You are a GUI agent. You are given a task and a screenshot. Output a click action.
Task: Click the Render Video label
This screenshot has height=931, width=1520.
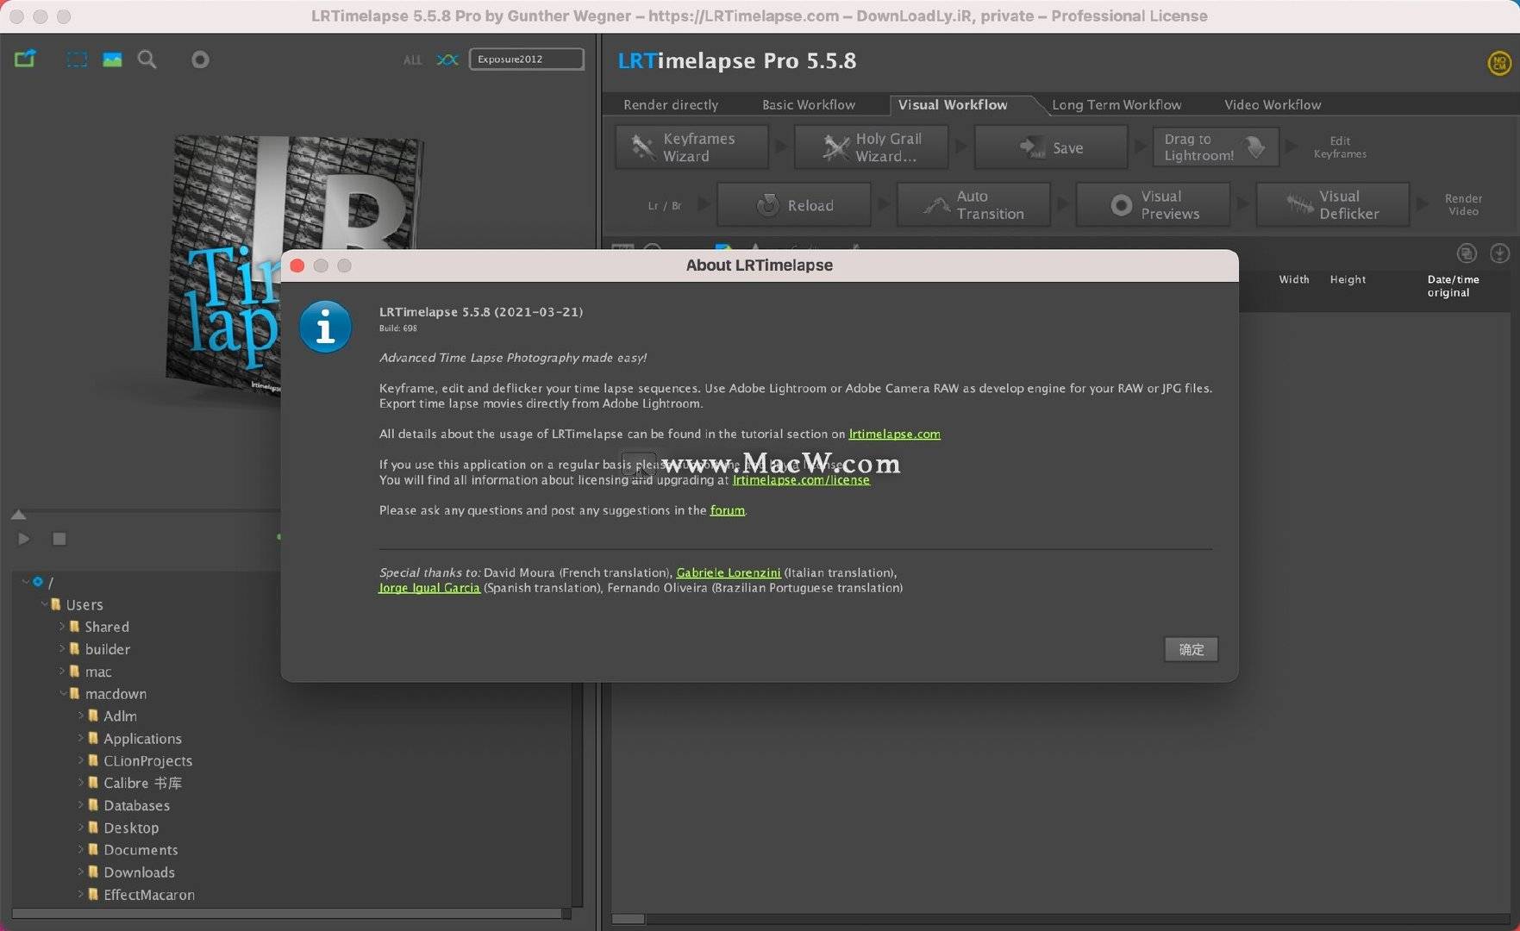[1463, 204]
